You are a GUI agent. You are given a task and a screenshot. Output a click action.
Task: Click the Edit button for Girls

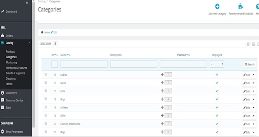246,91
